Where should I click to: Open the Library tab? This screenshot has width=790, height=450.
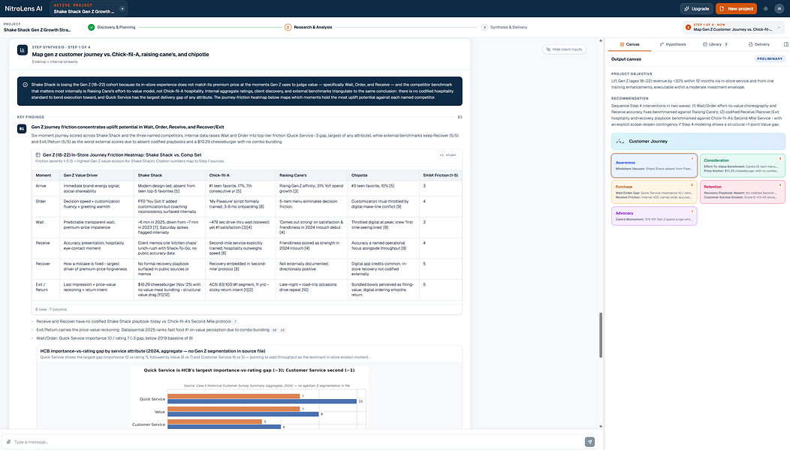715,44
